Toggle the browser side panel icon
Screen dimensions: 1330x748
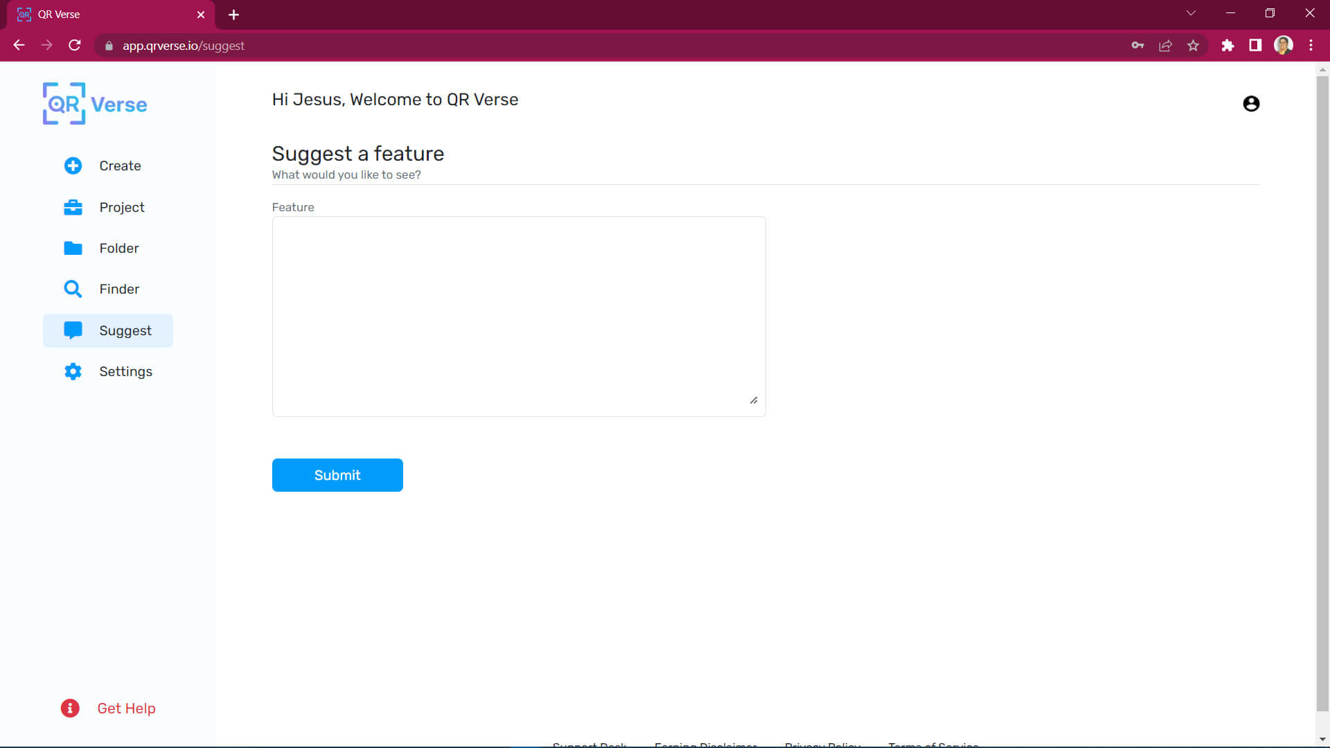(x=1255, y=45)
